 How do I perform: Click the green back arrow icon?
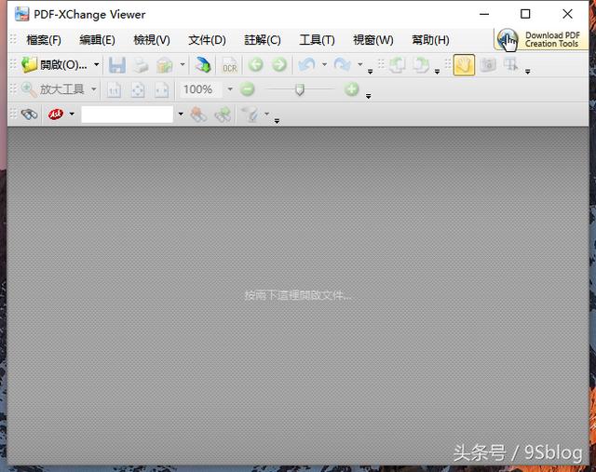tap(255, 65)
